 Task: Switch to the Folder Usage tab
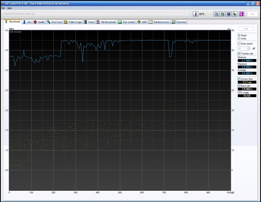(x=73, y=22)
